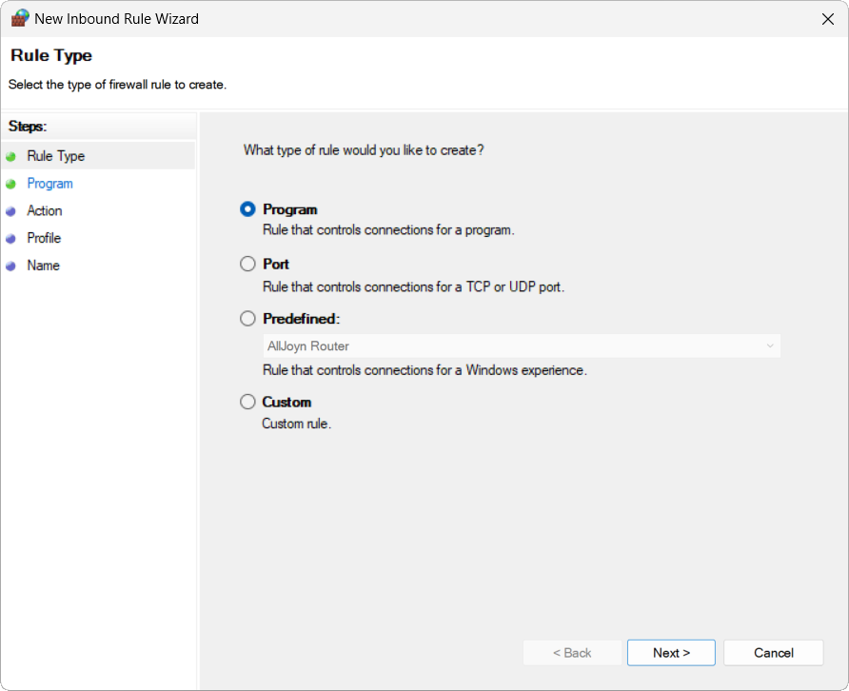
Task: Click the < Back button
Action: 572,653
